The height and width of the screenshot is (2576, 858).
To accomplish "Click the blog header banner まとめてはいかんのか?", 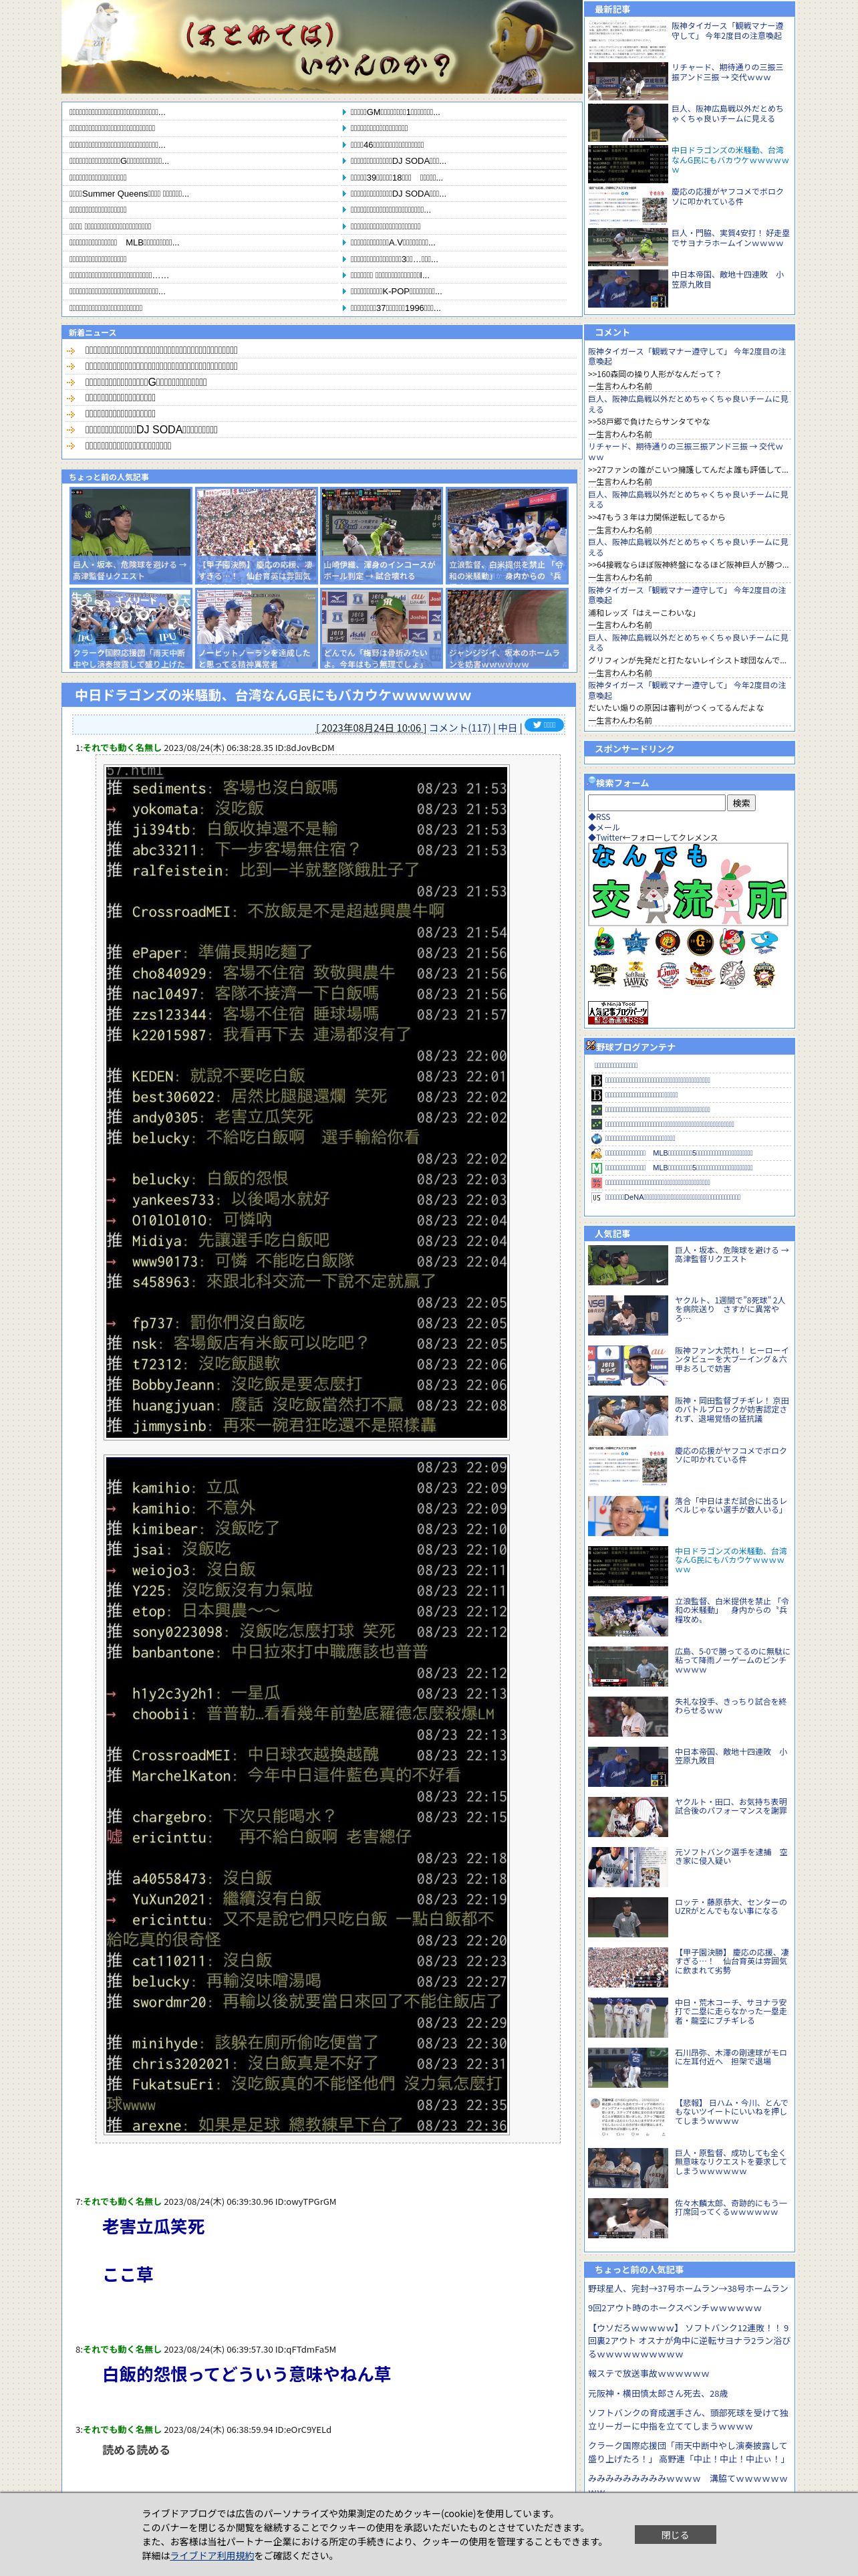I will point(321,47).
